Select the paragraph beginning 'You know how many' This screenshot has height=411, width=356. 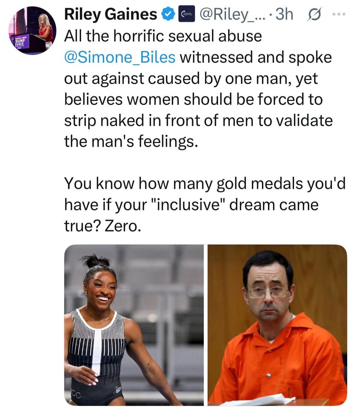point(205,205)
